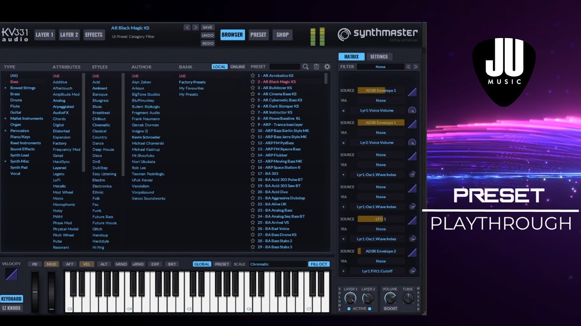Toggle the MOD keyboard option
This screenshot has height=326, width=581.
tap(51, 264)
